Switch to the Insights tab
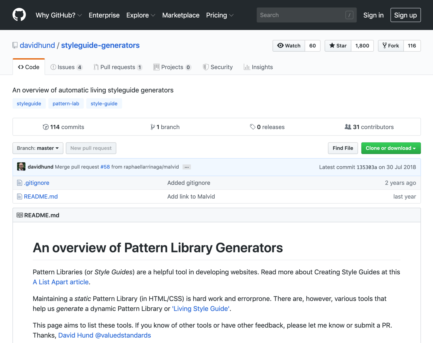The height and width of the screenshot is (343, 433). [x=258, y=67]
